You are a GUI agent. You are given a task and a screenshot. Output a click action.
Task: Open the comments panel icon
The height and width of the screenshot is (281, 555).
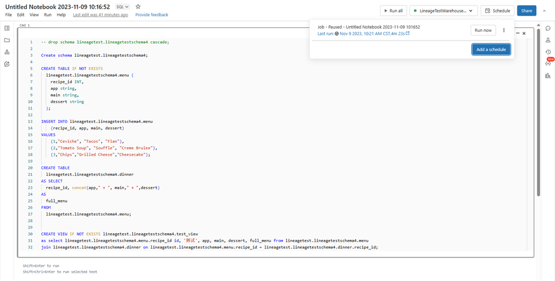coord(548,29)
